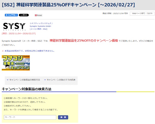155x124 pixels.
Task: Click the Facebook シェアする share button
Action: [x=11, y=15]
